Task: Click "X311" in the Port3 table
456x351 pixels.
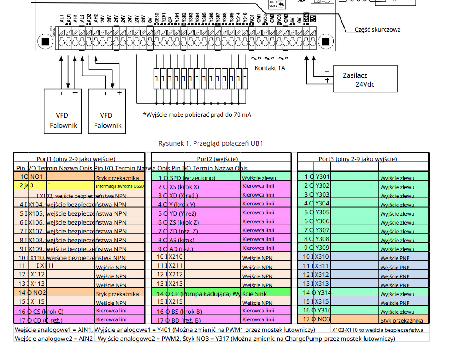Action: click(x=321, y=266)
